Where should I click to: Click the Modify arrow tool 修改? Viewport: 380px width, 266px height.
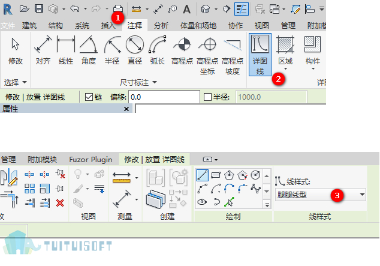click(x=16, y=51)
